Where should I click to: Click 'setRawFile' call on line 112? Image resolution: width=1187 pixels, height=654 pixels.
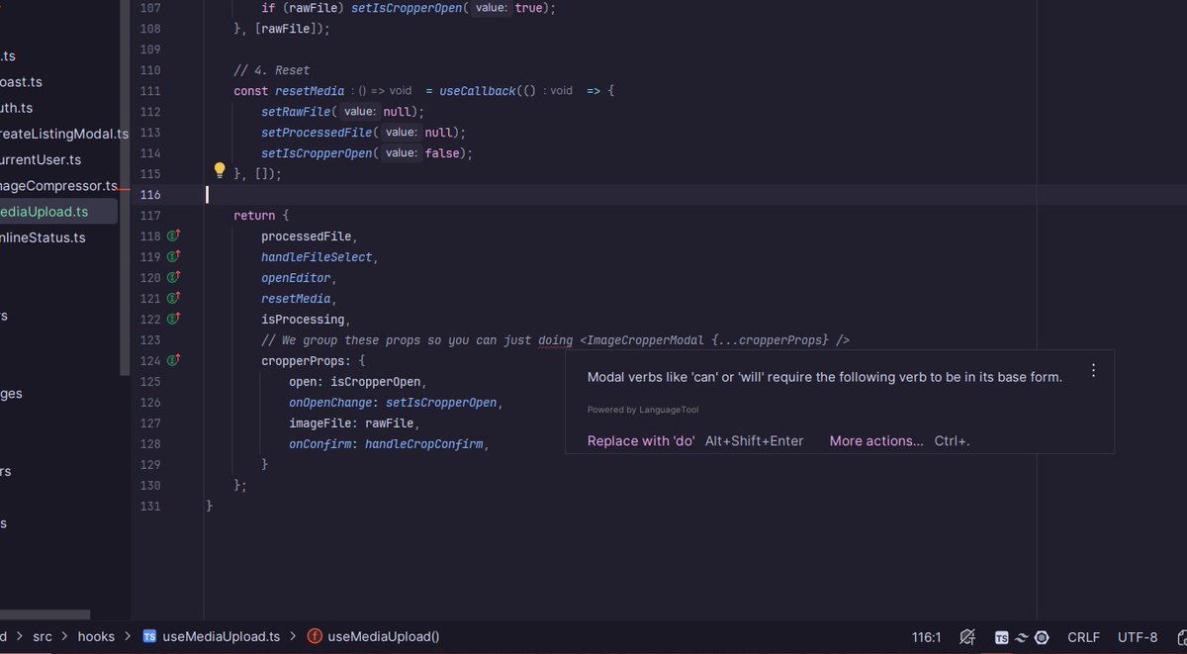click(x=297, y=112)
